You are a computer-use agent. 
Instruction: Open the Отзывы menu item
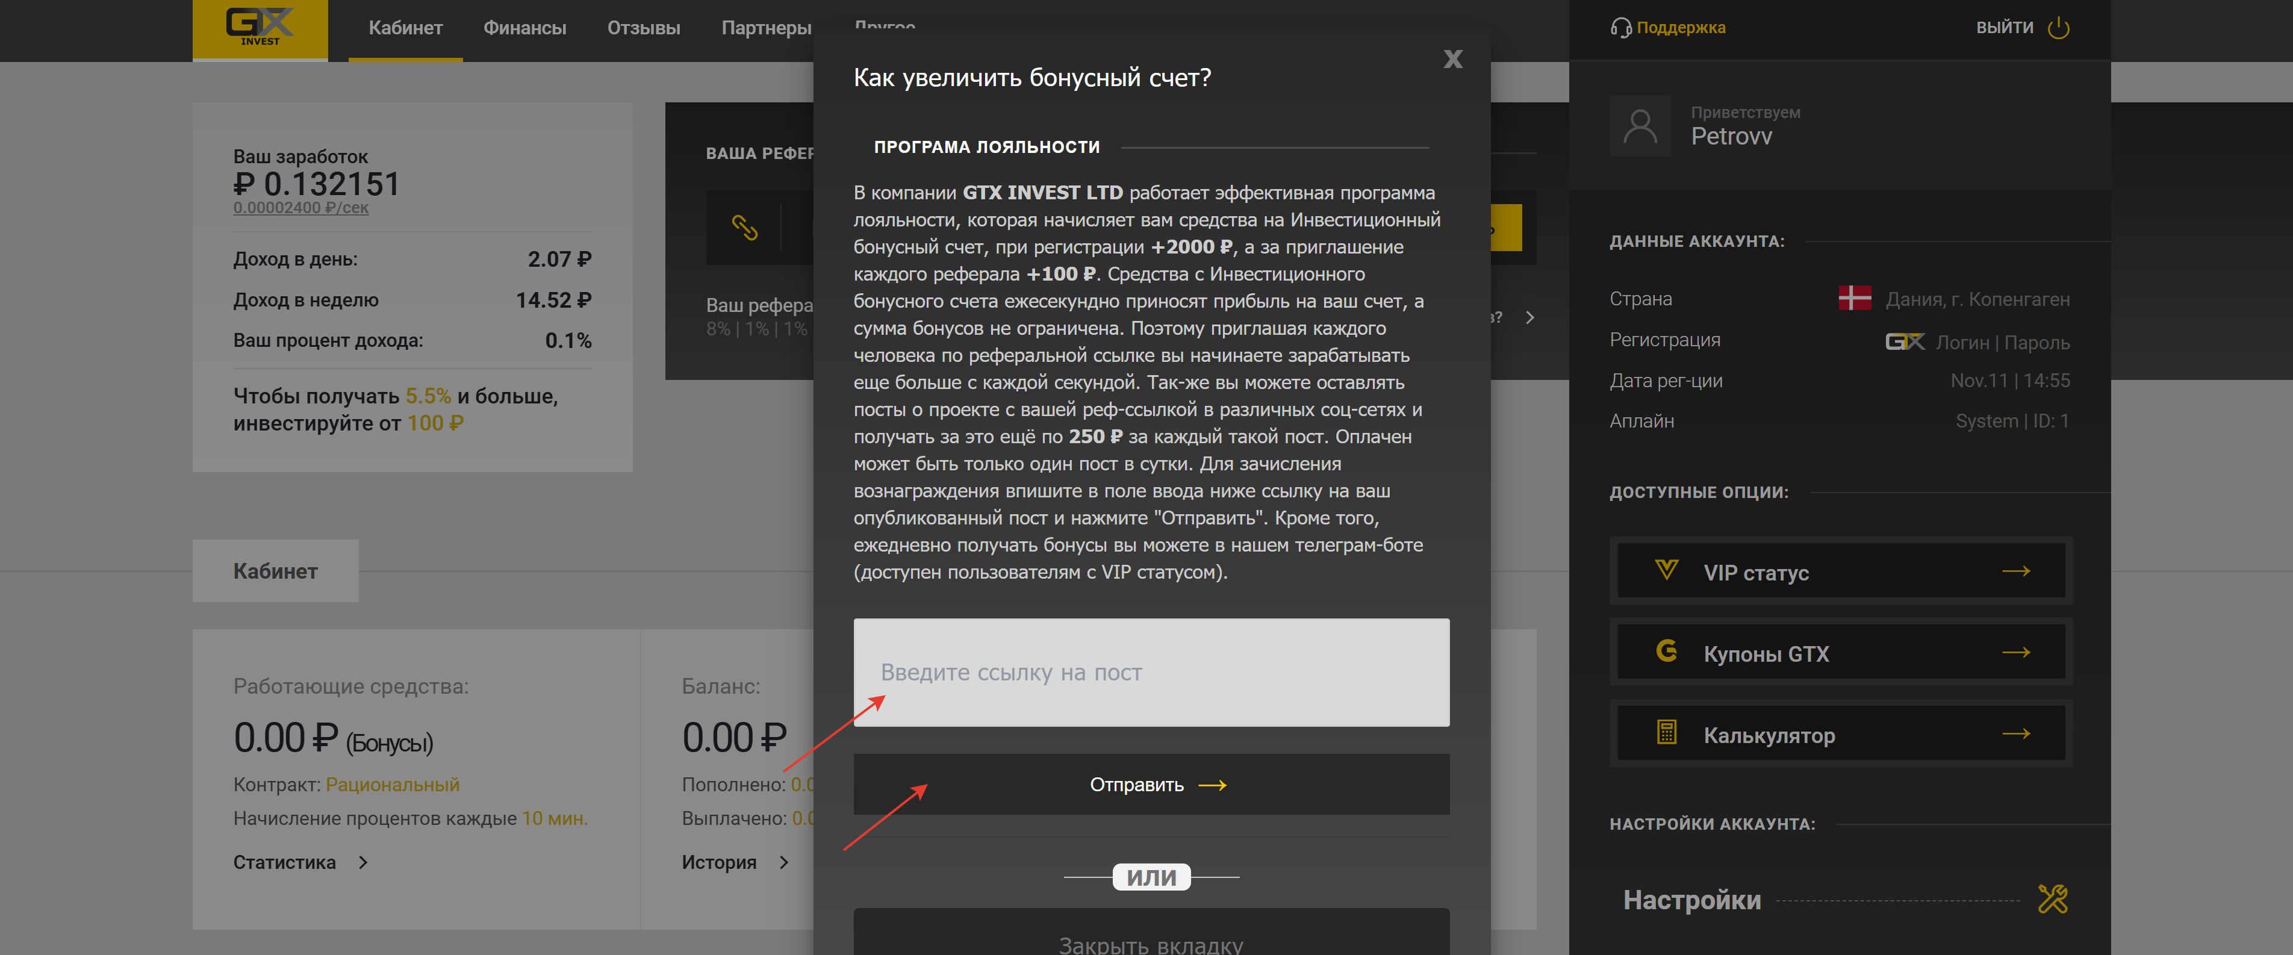644,28
